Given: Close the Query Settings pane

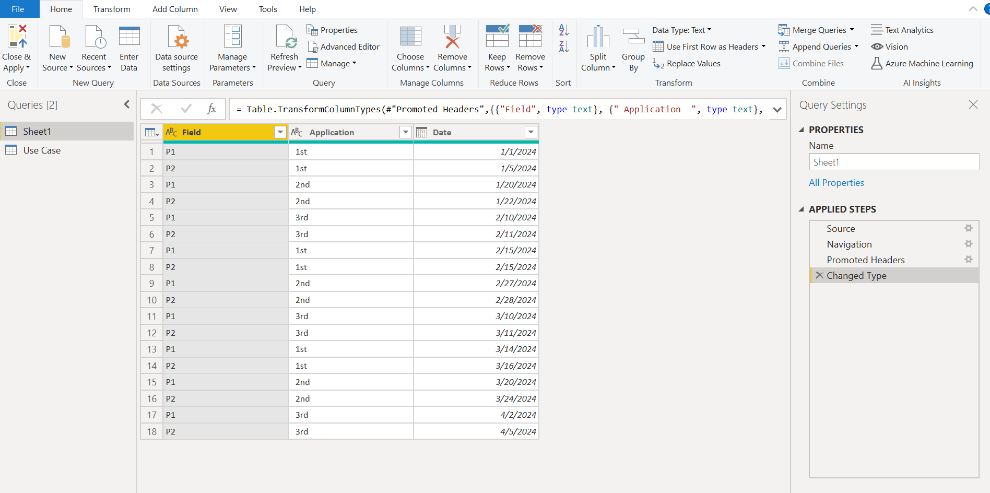Looking at the screenshot, I should pos(973,104).
